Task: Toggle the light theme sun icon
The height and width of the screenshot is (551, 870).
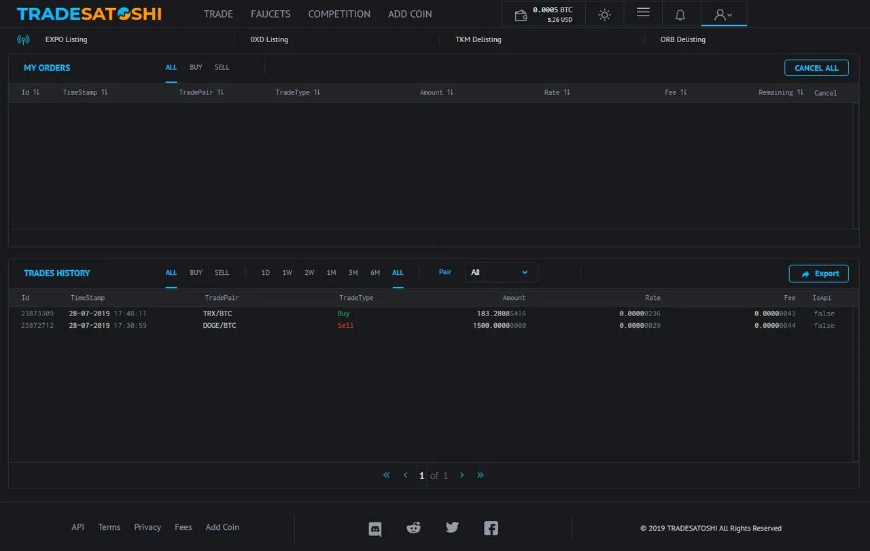Action: click(x=604, y=14)
